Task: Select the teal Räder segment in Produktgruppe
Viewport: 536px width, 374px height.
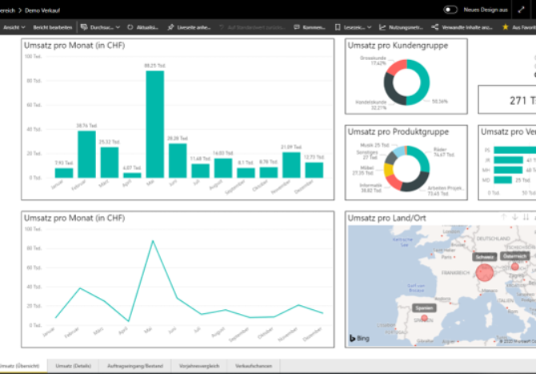Action: pos(422,156)
